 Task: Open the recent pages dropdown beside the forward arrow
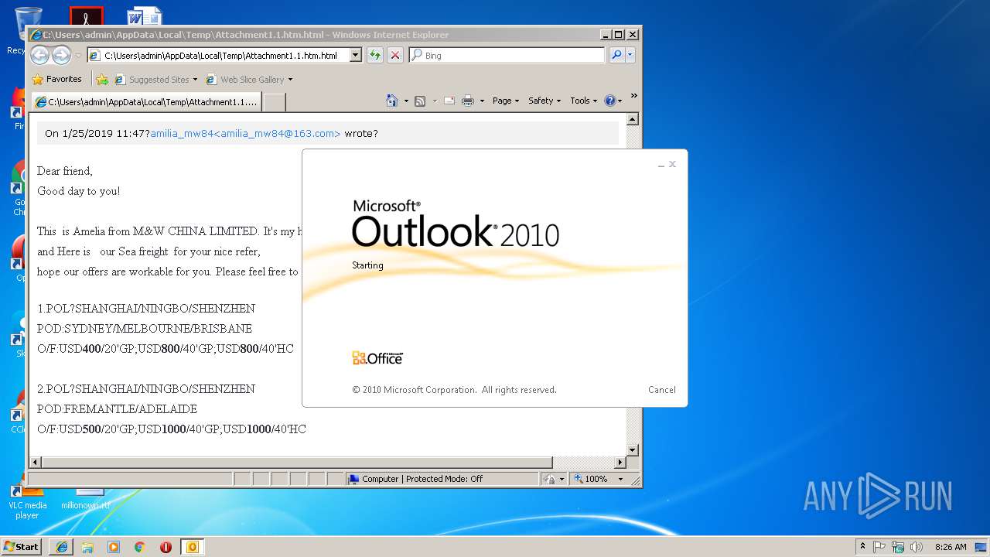click(78, 56)
